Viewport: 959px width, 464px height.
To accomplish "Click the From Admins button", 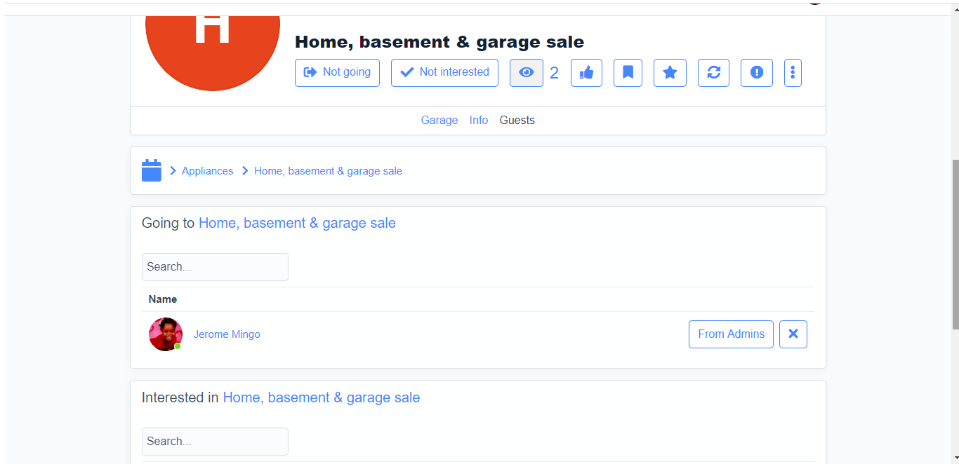I will pyautogui.click(x=731, y=334).
